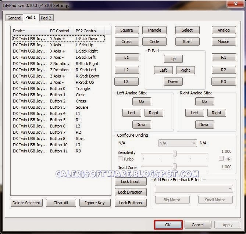Bind the R1 button
Image resolution: width=246 pixels, height=234 pixels.
point(224,57)
